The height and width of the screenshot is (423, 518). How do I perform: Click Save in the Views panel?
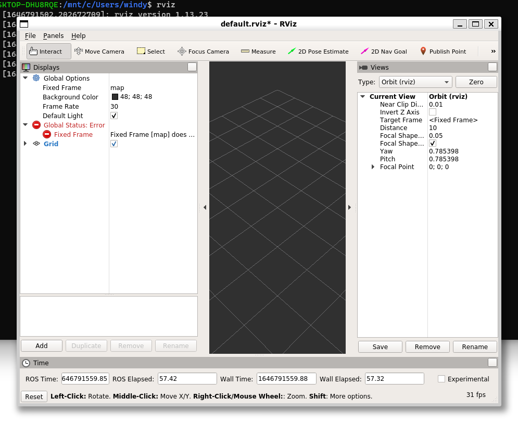[380, 347]
